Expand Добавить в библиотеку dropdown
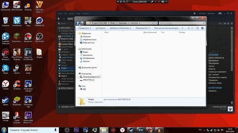Image resolution: width=238 pixels, height=133 pixels. pyautogui.click(x=120, y=28)
